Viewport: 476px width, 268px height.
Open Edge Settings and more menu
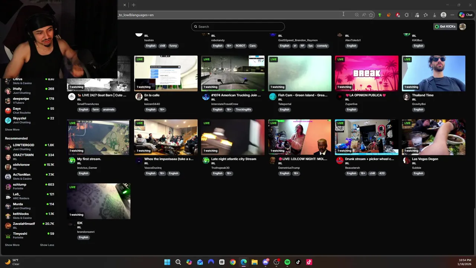point(452,15)
